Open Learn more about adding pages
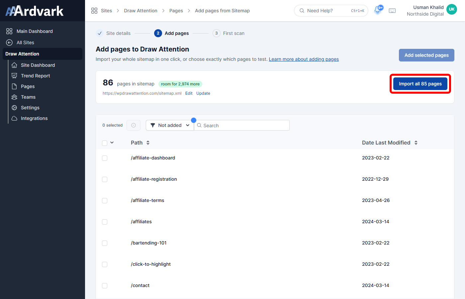The width and height of the screenshot is (465, 299). 304,59
